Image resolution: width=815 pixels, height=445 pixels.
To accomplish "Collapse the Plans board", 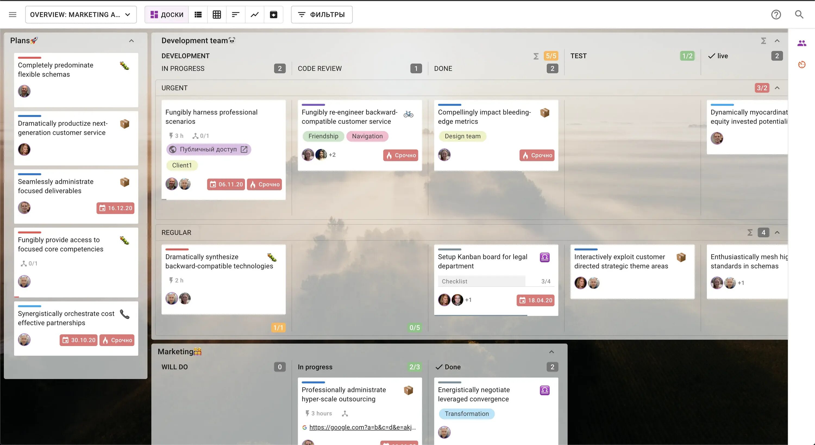I will click(131, 41).
